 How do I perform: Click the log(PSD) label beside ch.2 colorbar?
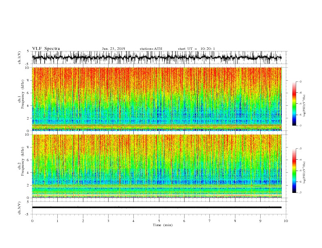pos(305,173)
